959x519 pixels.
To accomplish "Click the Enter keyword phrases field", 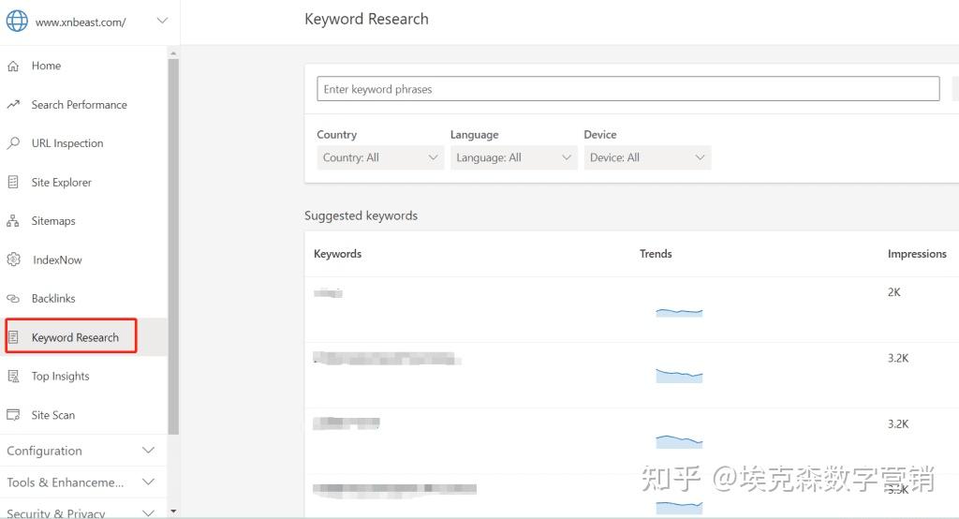I will tap(628, 89).
